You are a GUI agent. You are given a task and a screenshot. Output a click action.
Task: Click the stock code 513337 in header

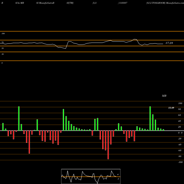pyautogui.click(x=123, y=3)
